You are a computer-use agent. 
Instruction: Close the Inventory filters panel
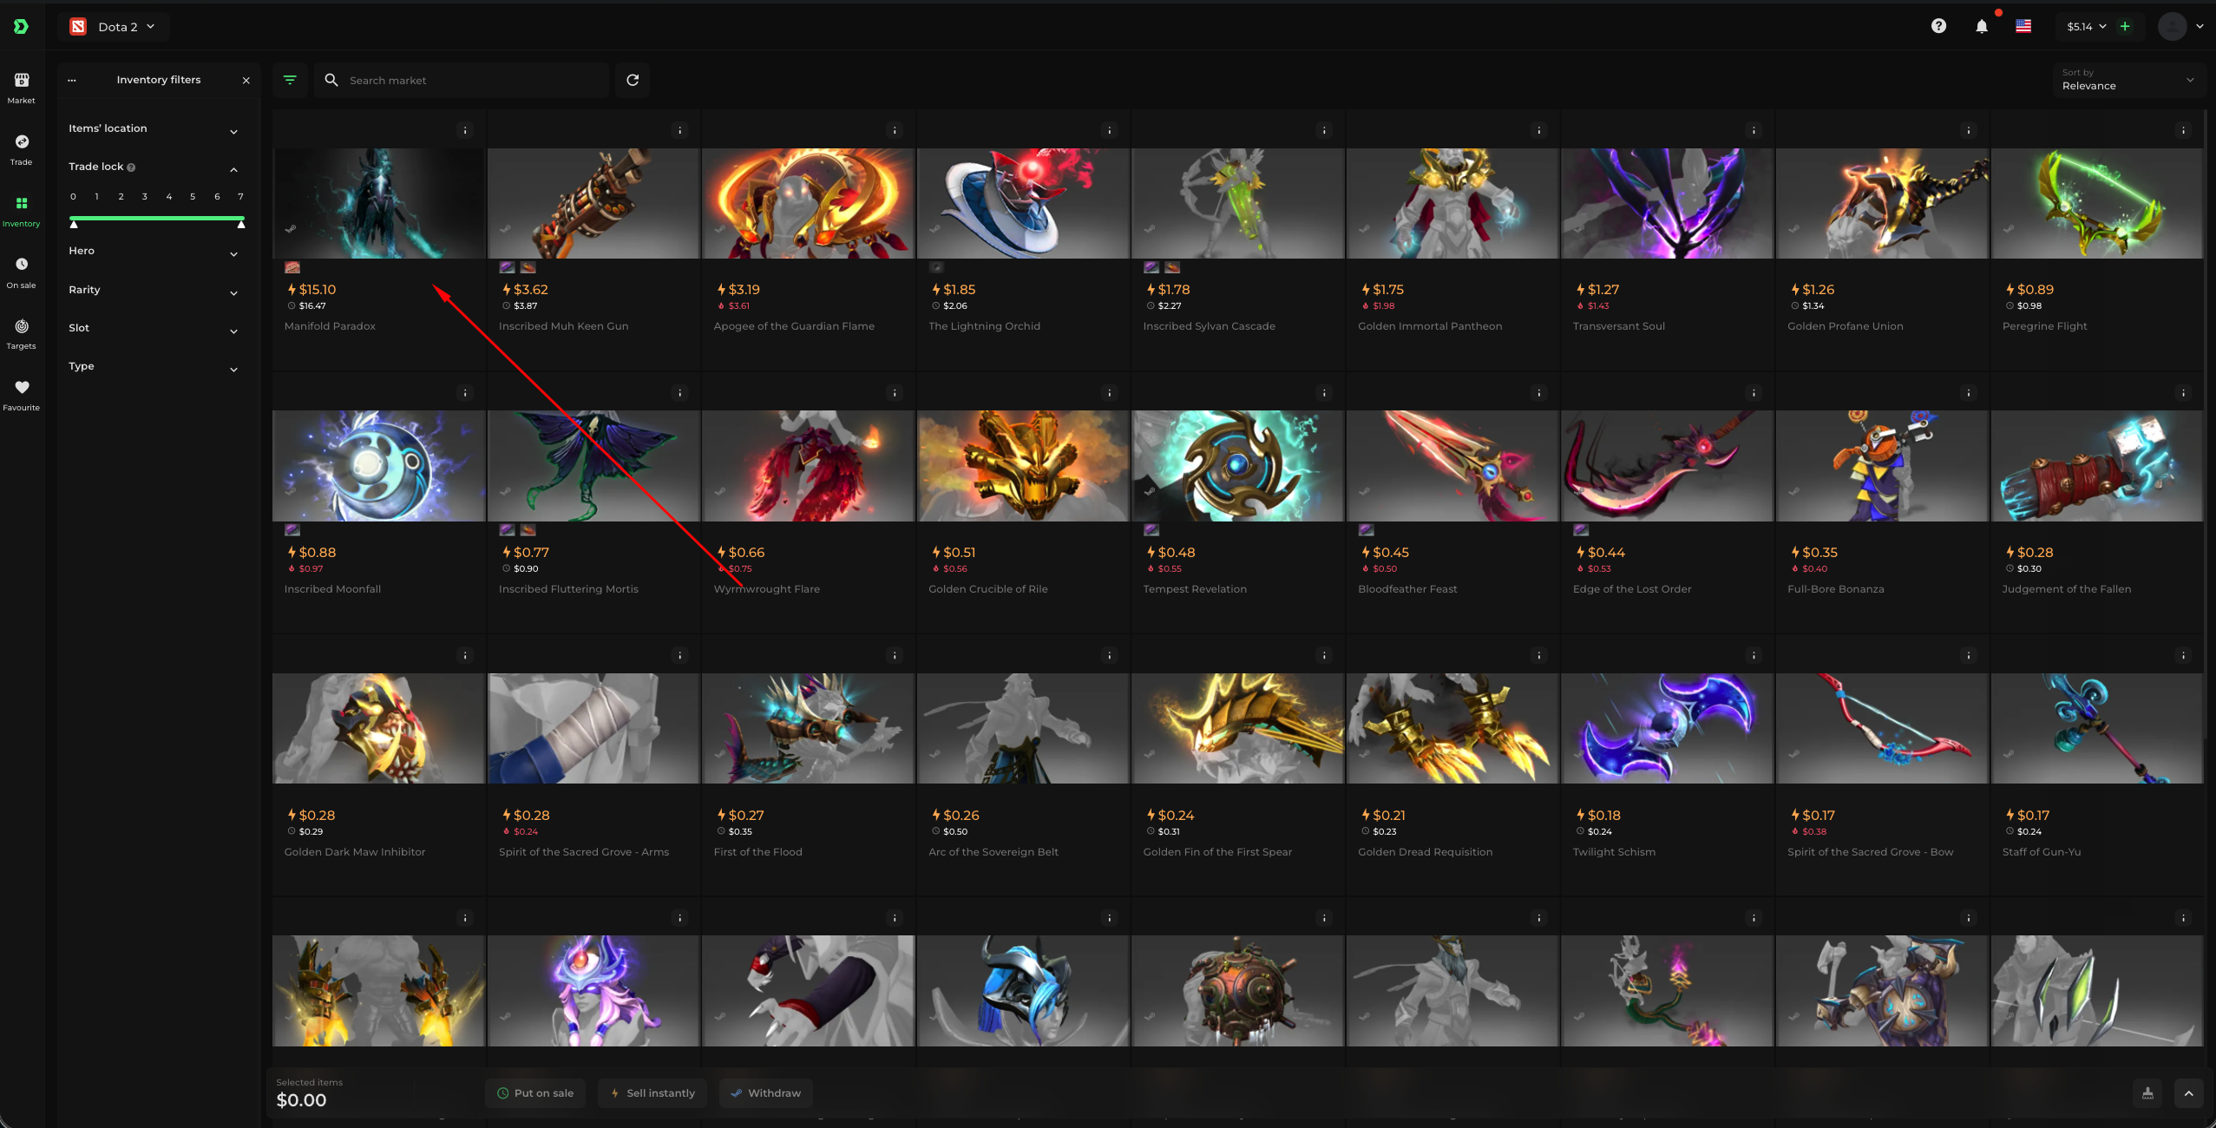click(246, 81)
